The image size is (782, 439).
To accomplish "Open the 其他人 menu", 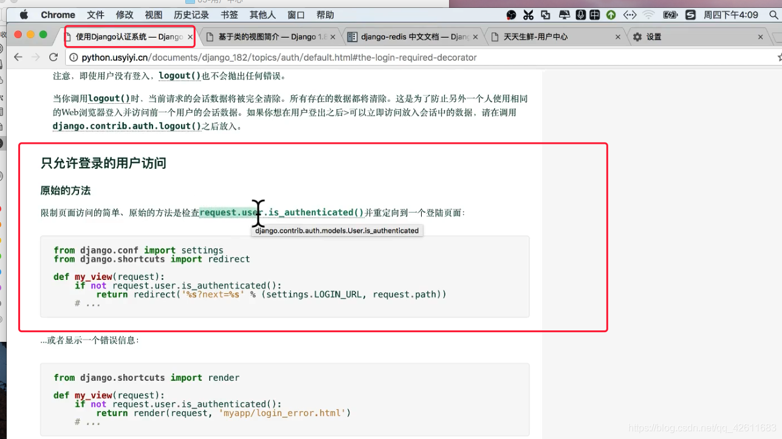I will click(x=262, y=15).
